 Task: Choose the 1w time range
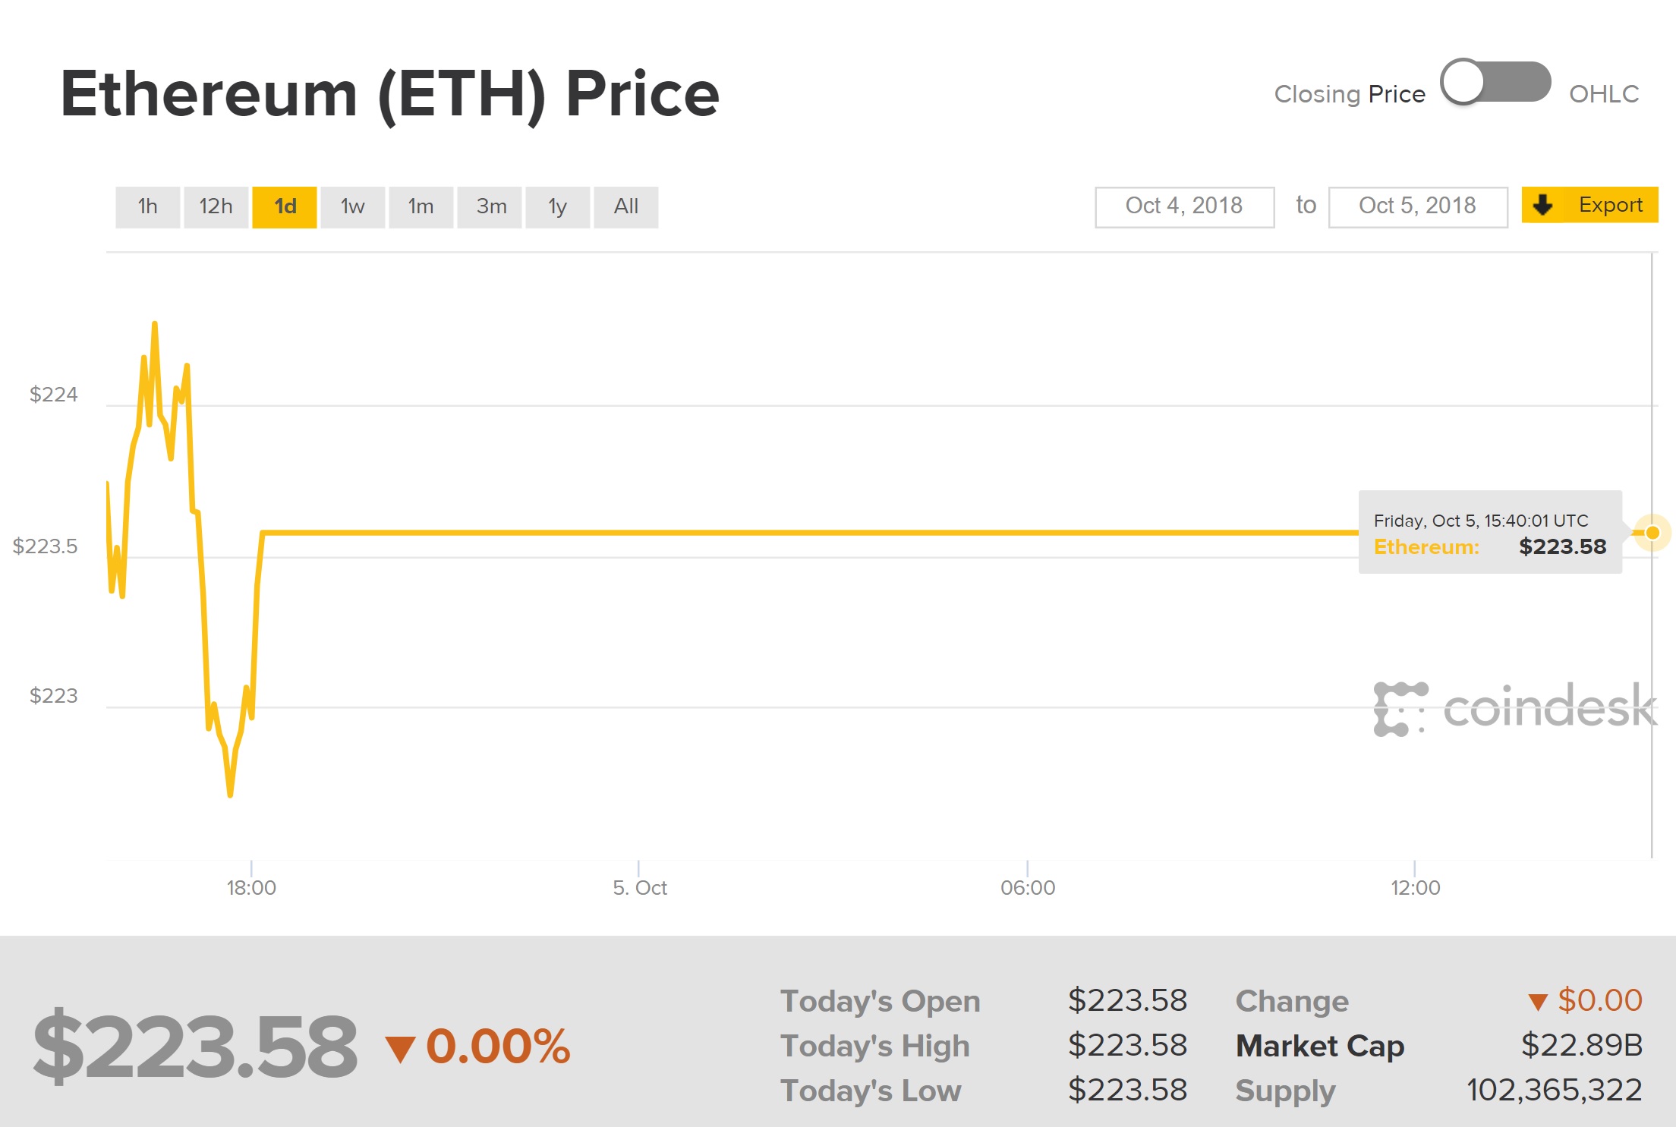click(352, 206)
